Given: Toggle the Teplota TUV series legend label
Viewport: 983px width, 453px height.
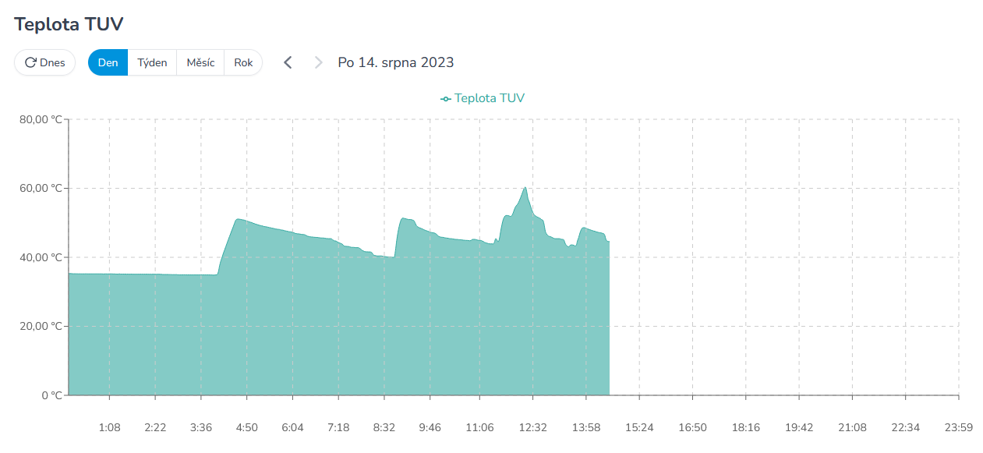Looking at the screenshot, I should [490, 98].
